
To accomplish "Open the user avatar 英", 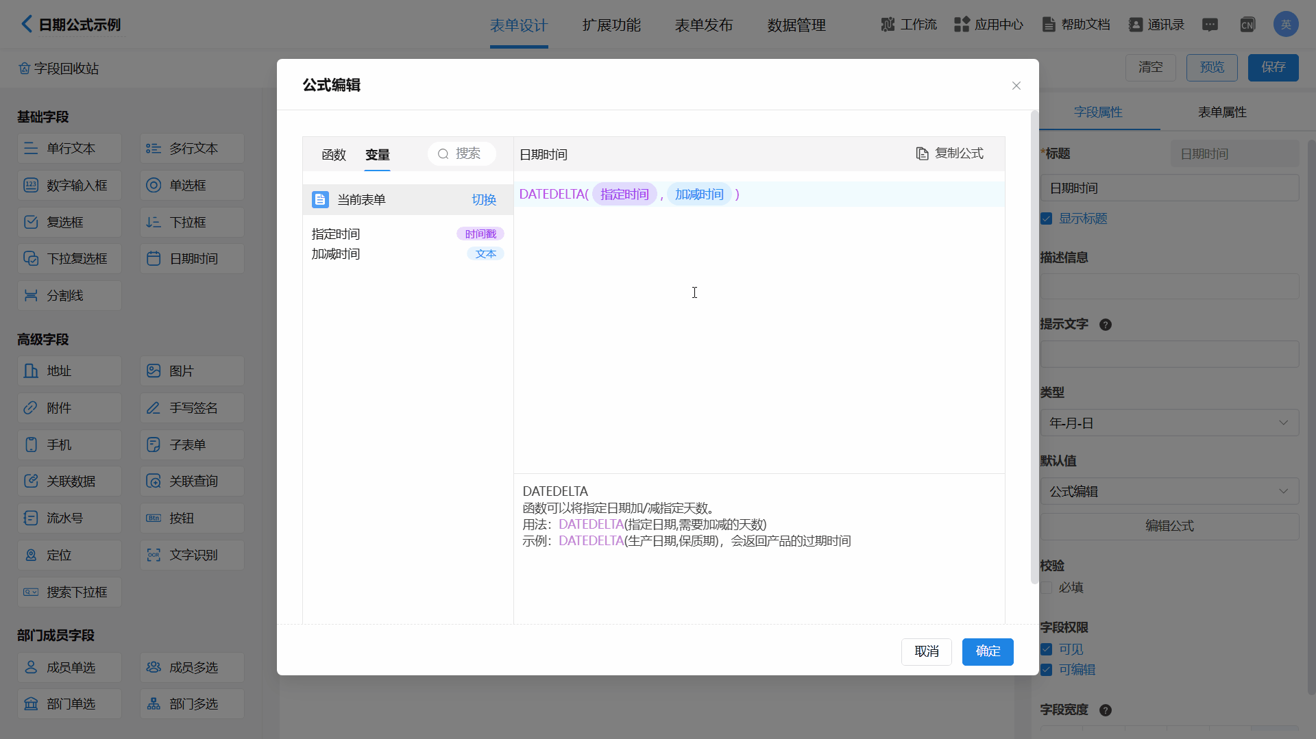I will click(x=1286, y=25).
